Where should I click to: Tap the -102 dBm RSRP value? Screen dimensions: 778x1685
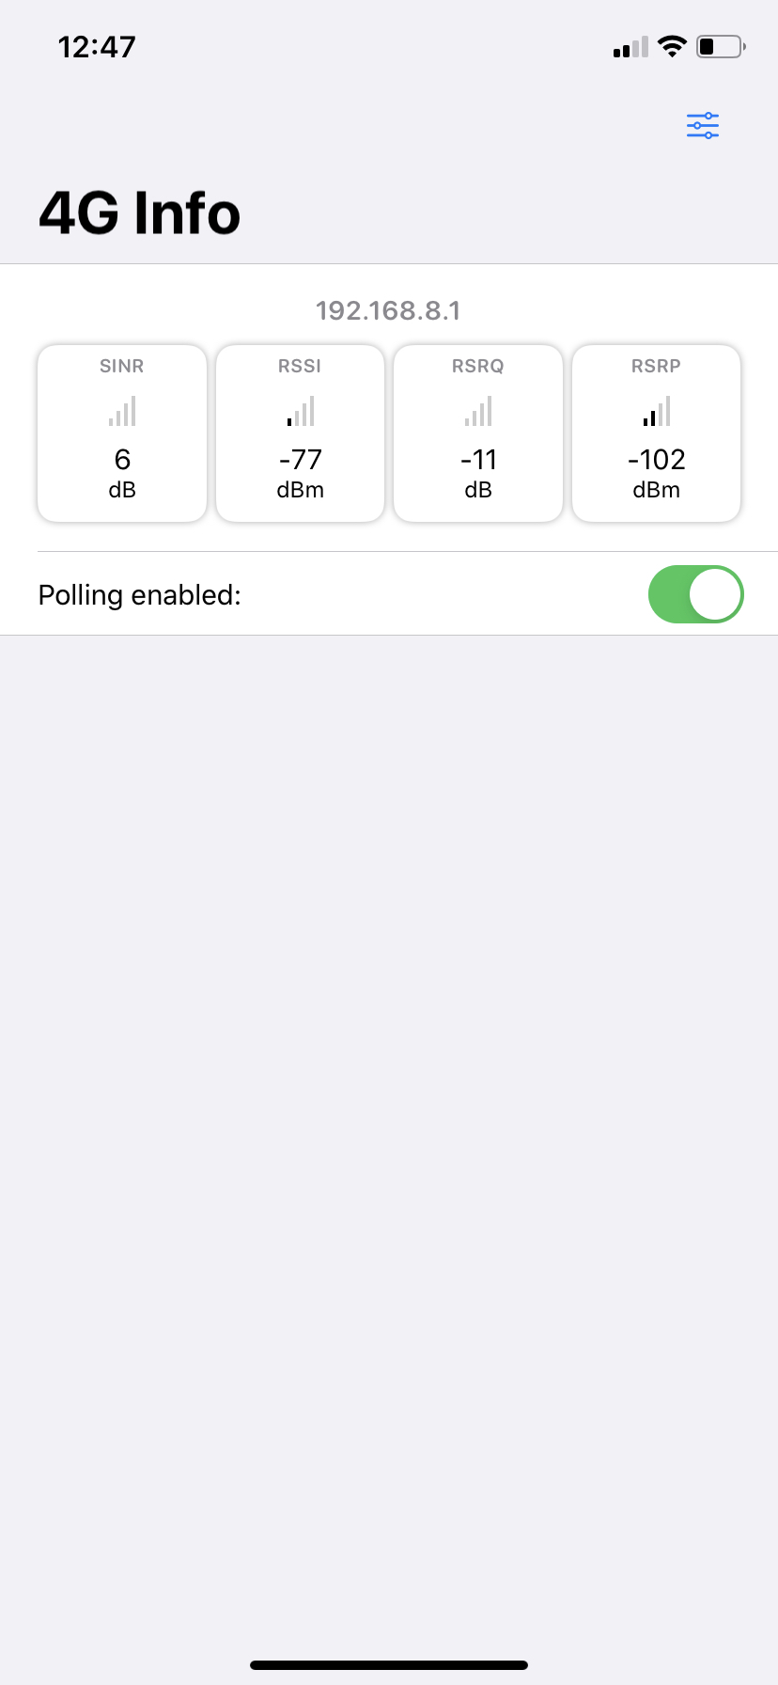(657, 460)
